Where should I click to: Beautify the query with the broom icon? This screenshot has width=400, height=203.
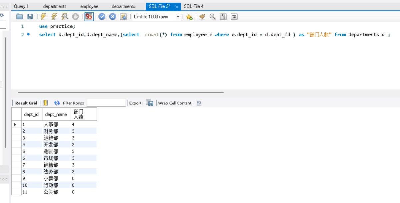click(x=202, y=17)
